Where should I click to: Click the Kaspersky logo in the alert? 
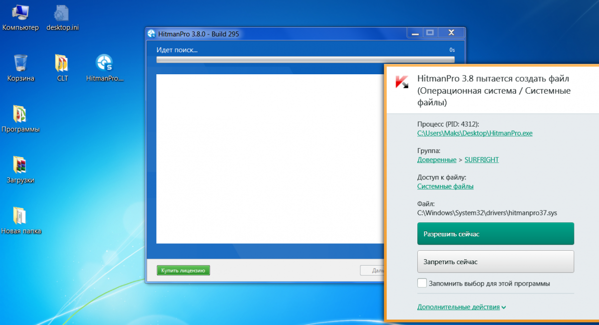402,82
